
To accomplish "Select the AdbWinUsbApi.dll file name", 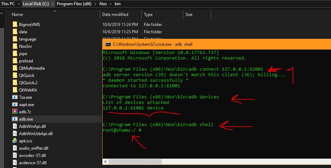I will coord(36,134).
